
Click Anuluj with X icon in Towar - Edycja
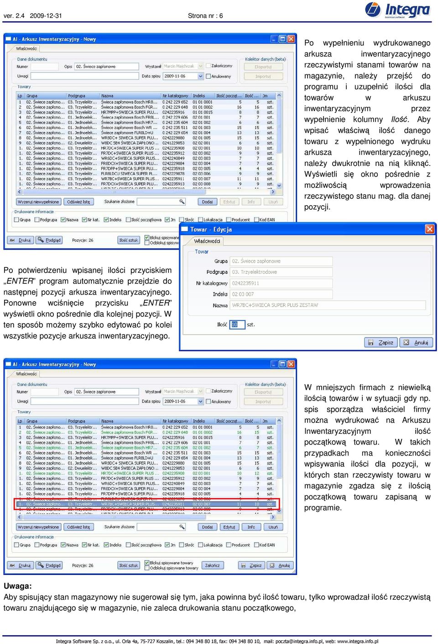pos(416,342)
